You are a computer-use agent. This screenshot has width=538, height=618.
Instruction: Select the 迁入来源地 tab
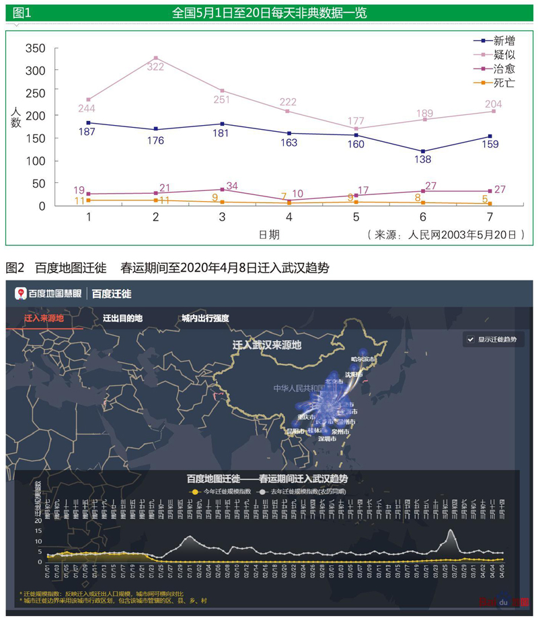coord(44,318)
